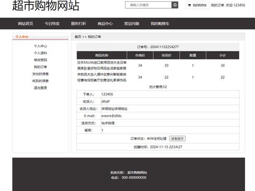Select 个人中心 link in sidebar list
Viewport: 255px width, 191px height.
tap(40, 46)
